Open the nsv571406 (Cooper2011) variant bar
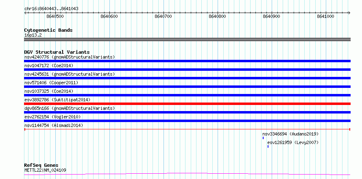The width and height of the screenshot is (362, 179). 187,87
